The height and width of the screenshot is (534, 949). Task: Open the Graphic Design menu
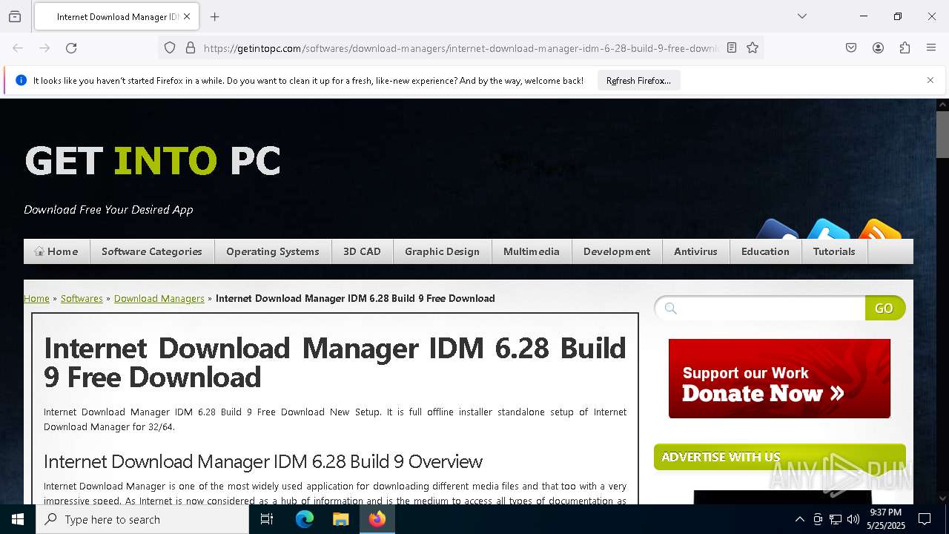tap(442, 251)
